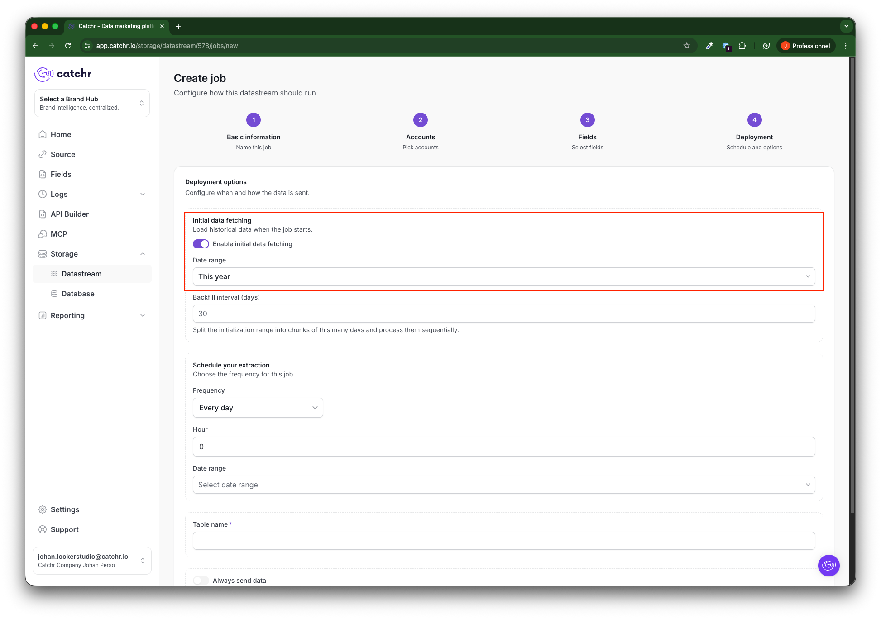Open API Builder from sidebar
This screenshot has height=619, width=881.
coord(69,214)
